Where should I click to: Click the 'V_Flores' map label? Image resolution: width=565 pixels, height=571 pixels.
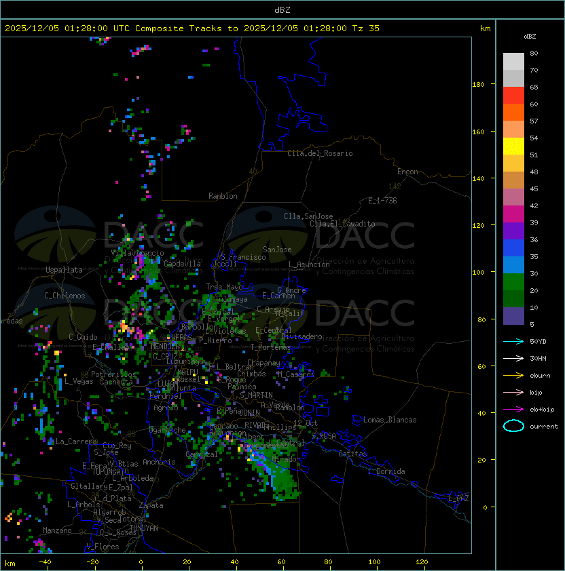click(103, 547)
